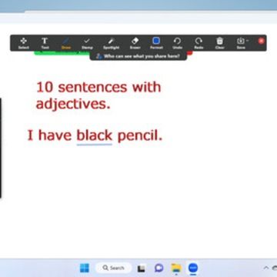Open 'Who can see what you share here?'
Image resolution: width=277 pixels, height=277 pixels.
tap(138, 56)
